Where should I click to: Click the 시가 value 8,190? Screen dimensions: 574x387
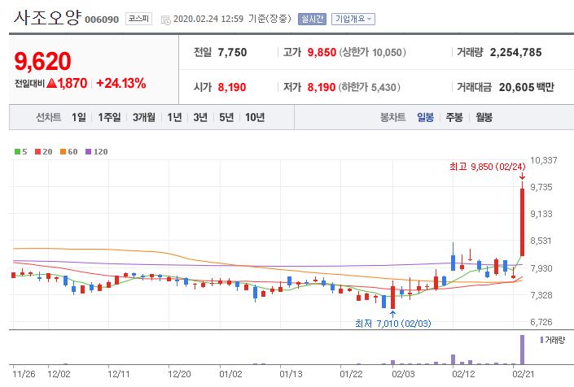[x=232, y=87]
